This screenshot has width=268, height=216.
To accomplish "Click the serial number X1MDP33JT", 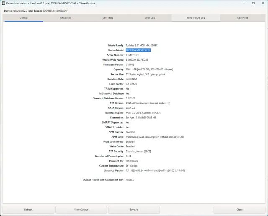I will click(132, 55).
